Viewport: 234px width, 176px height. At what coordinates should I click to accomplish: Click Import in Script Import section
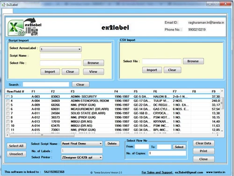[50, 72]
